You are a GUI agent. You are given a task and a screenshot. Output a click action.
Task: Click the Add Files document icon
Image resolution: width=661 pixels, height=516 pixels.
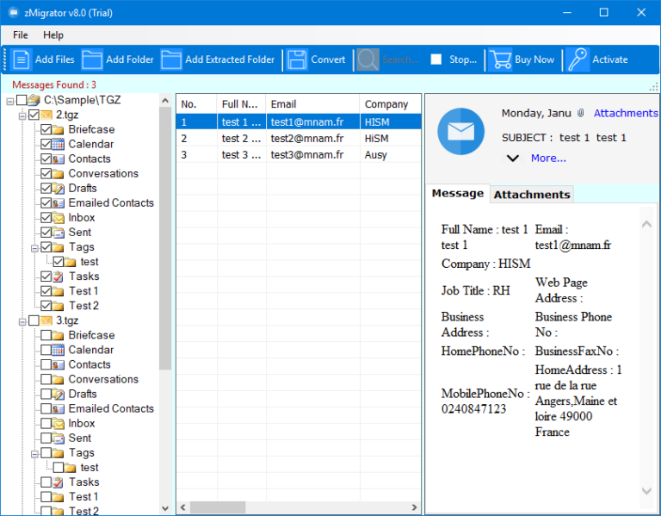(21, 59)
